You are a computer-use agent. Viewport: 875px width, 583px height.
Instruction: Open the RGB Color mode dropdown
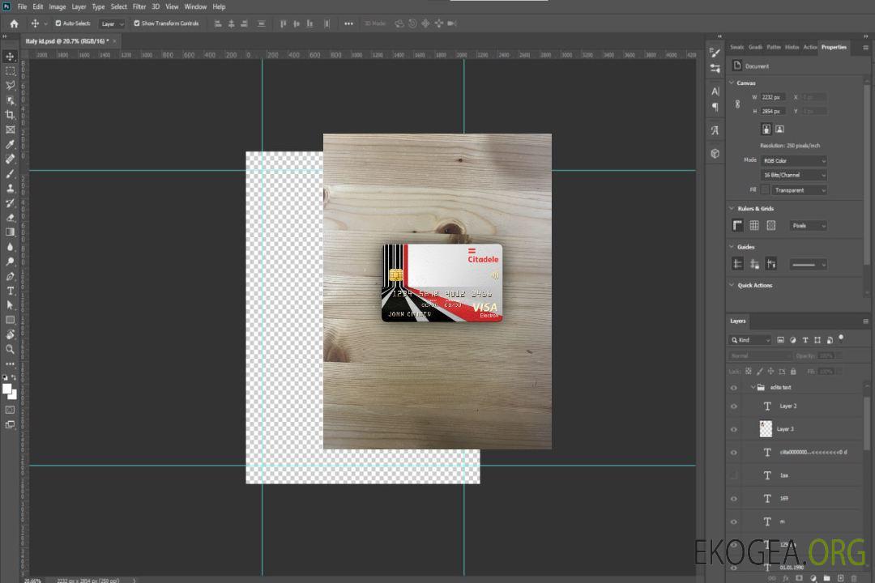[793, 160]
